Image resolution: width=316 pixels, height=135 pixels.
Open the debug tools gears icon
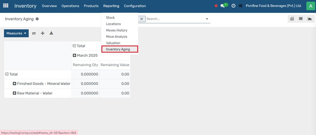coord(240,6)
